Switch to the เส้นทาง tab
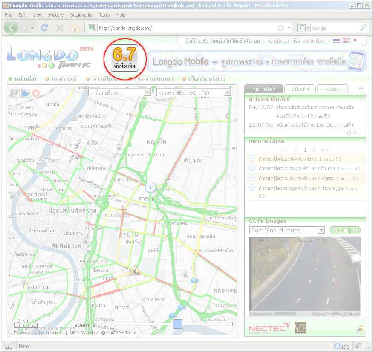The width and height of the screenshot is (373, 352). pyautogui.click(x=300, y=89)
